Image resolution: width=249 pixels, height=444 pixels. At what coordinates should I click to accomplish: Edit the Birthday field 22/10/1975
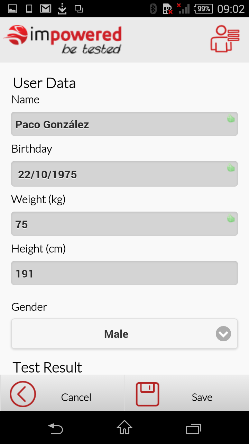pos(124,174)
